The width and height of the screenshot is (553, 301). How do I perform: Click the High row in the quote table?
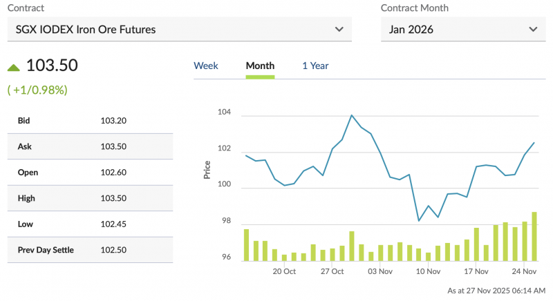point(90,198)
